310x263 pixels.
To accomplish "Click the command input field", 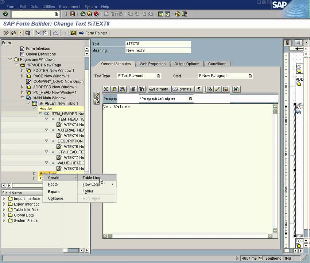I will (35, 14).
